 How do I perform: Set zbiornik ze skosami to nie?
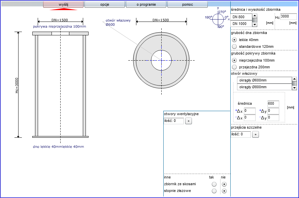pos(224,184)
